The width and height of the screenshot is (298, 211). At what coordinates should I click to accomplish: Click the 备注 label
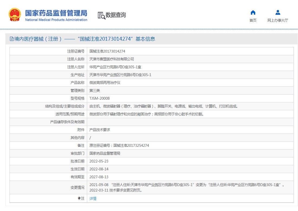tap(81, 145)
